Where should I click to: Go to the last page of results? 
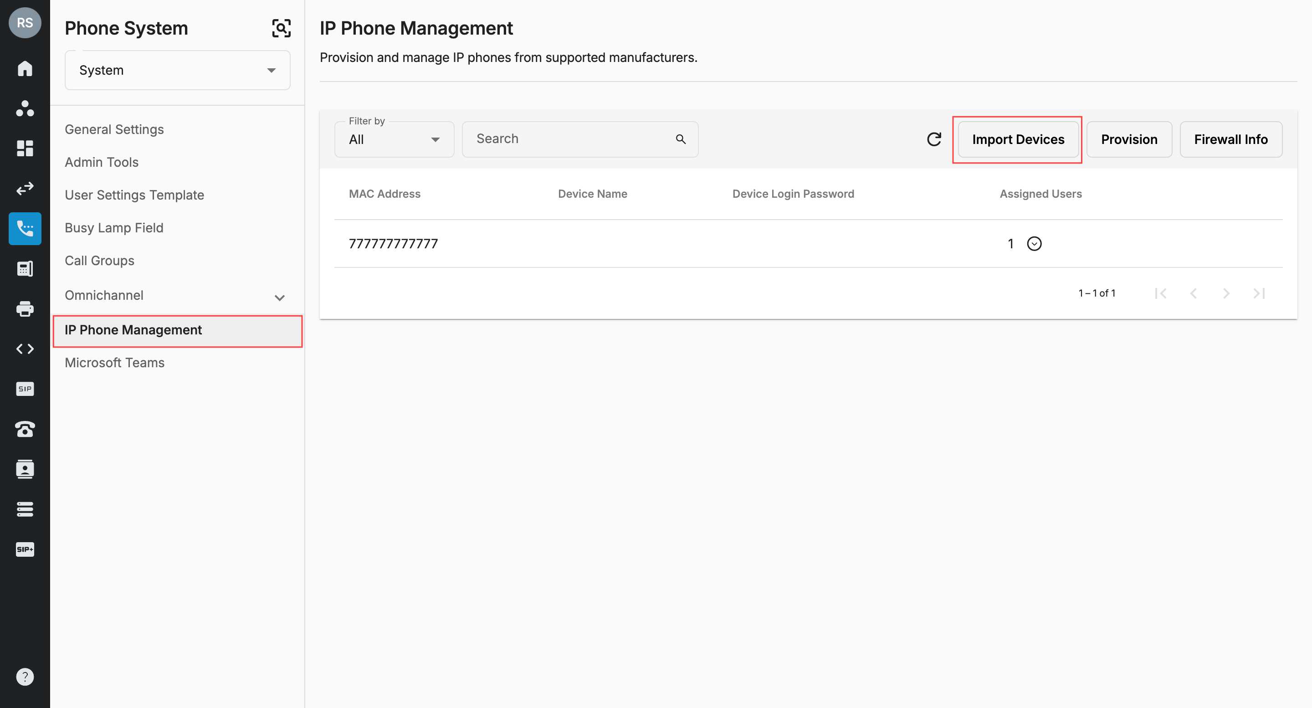(1259, 293)
